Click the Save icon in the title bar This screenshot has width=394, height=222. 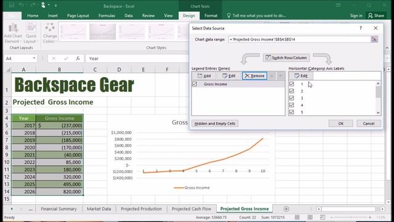[x=12, y=5]
